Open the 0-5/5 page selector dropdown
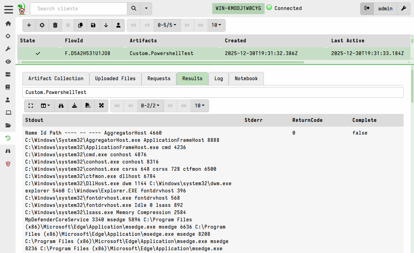The height and width of the screenshot is (253, 414). point(167,25)
